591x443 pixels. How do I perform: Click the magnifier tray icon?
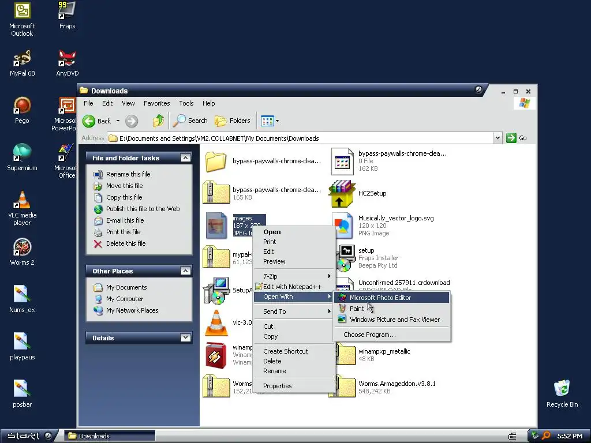(x=546, y=436)
